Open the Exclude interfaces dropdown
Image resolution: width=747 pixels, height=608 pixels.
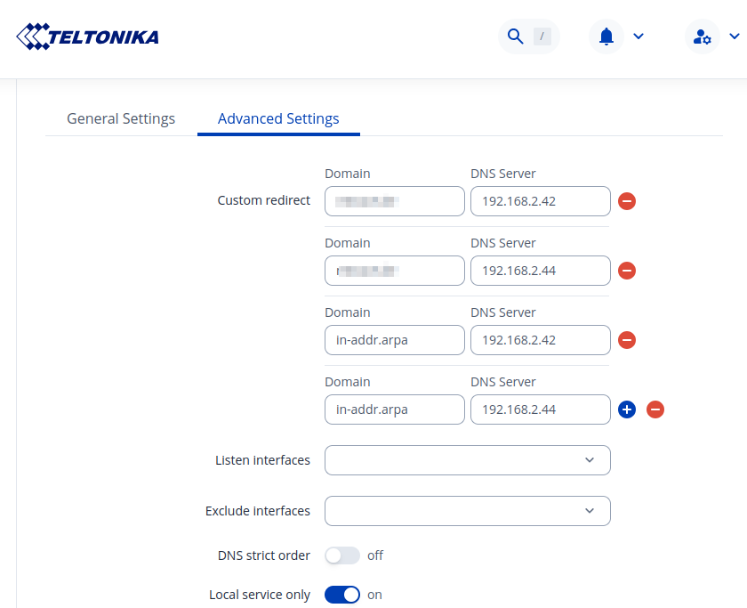pos(468,511)
